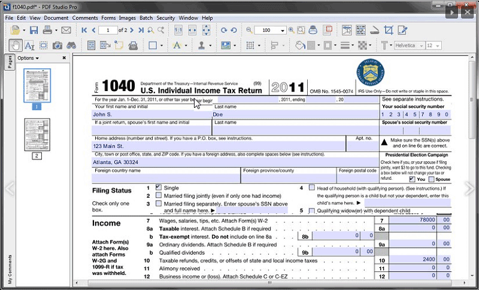Viewport: 479px width, 290px height.
Task: Jump to last page icon
Action: [x=141, y=30]
